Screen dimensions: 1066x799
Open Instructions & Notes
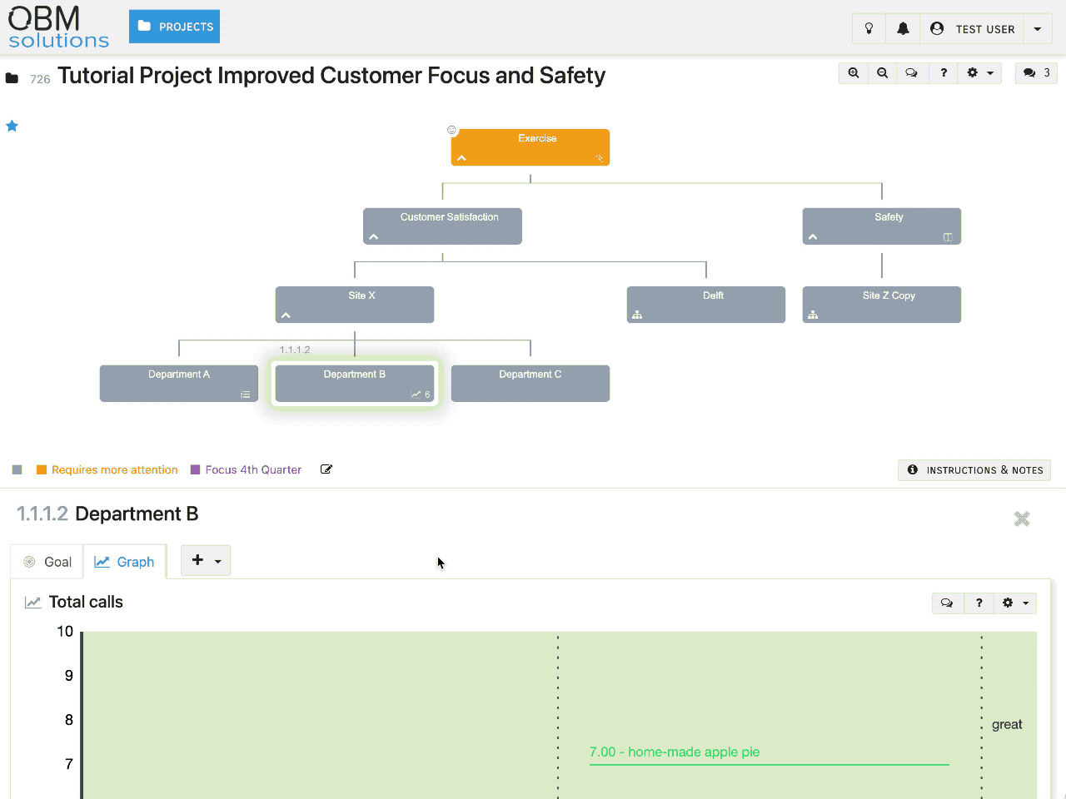click(x=974, y=470)
